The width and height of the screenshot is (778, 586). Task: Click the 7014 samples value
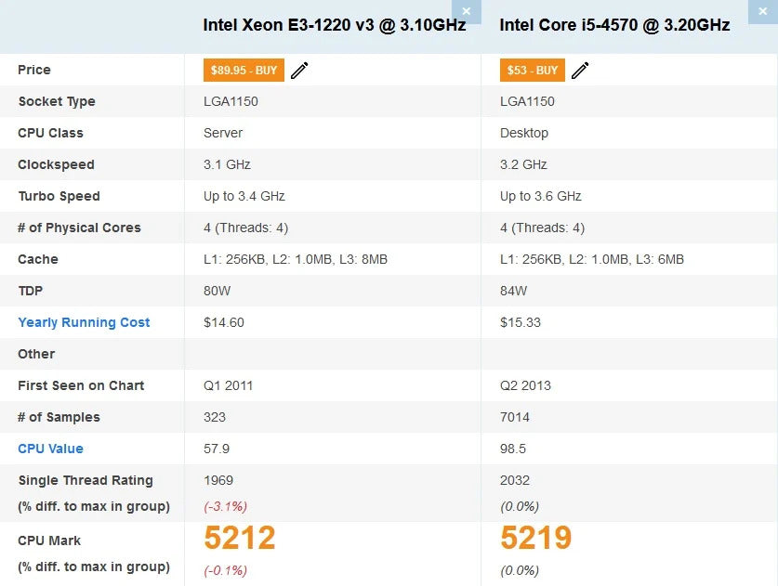(x=515, y=417)
